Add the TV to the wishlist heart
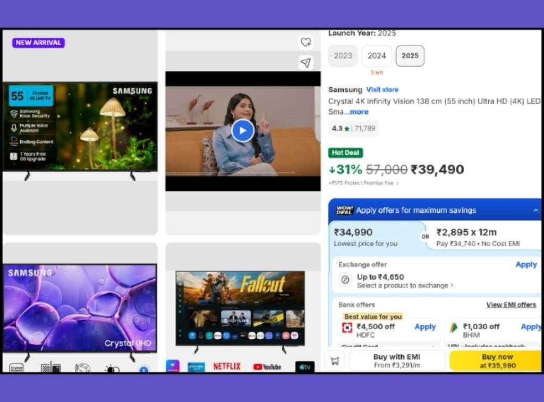The height and width of the screenshot is (402, 544). click(306, 42)
